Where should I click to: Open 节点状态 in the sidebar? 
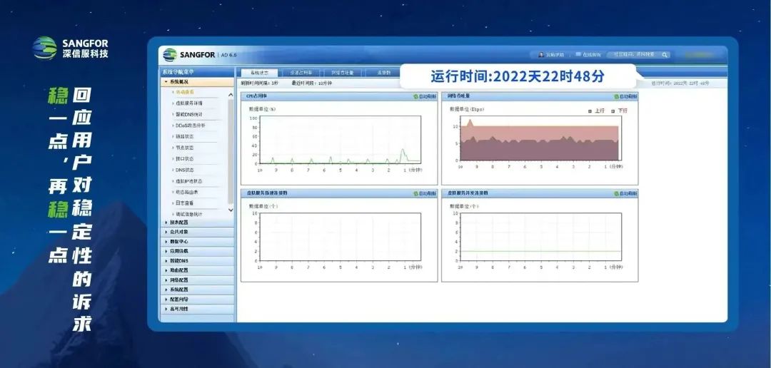(x=185, y=148)
